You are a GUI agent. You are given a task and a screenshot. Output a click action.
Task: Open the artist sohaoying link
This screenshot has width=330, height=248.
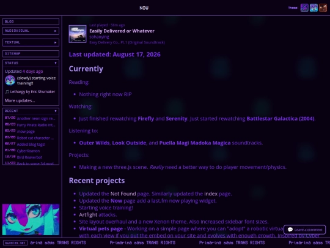coord(99,37)
